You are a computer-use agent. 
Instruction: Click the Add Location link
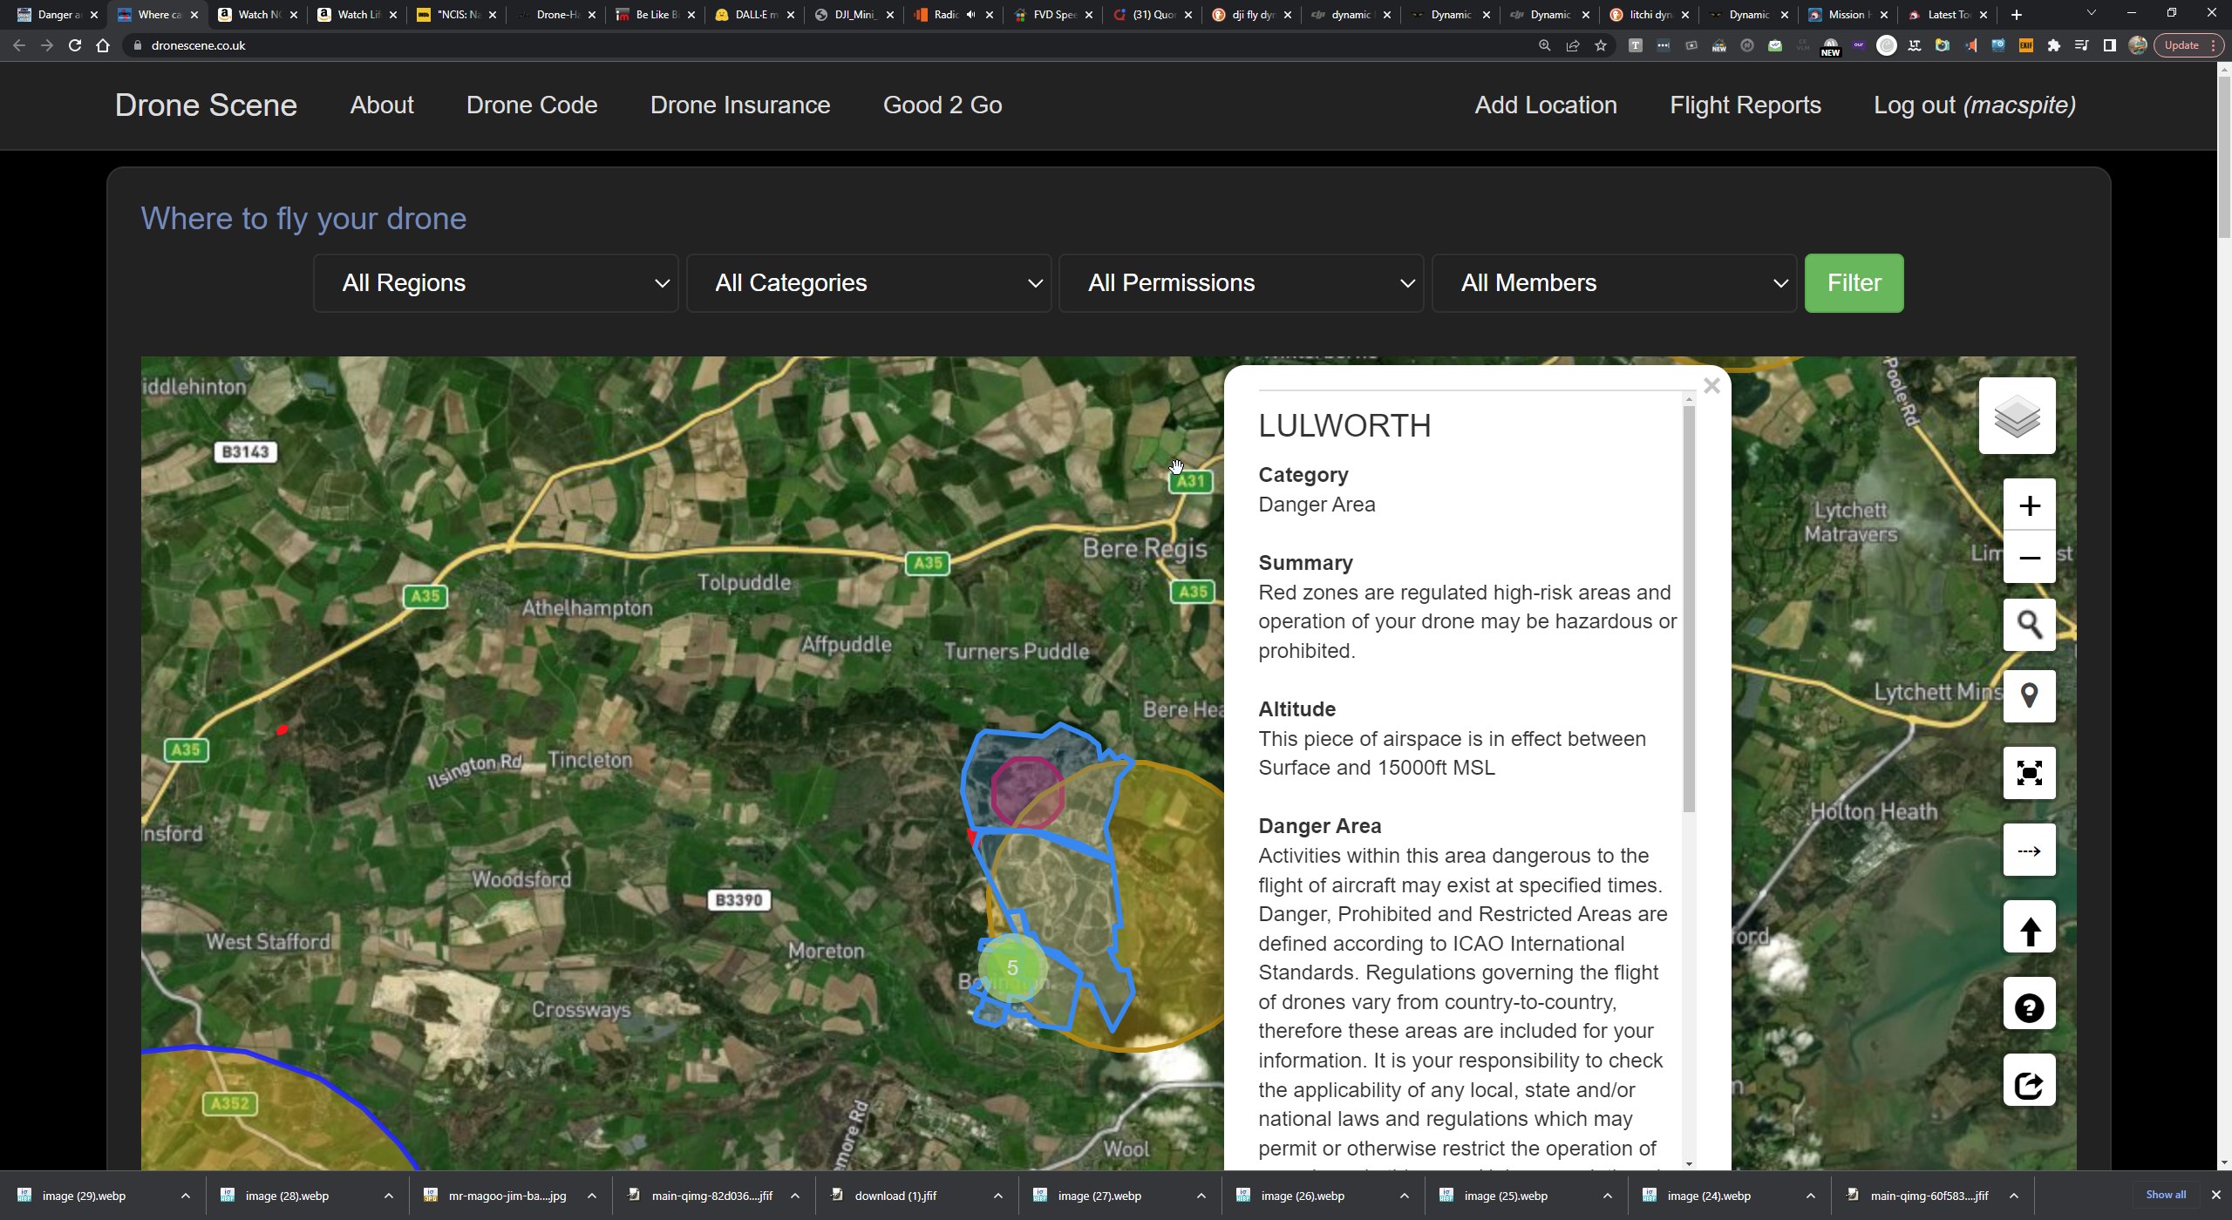point(1546,105)
